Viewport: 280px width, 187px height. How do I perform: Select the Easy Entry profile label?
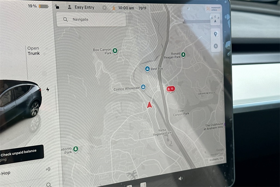(84, 7)
